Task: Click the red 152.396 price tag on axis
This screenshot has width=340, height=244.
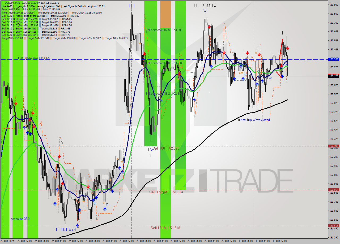Action: click(334, 146)
